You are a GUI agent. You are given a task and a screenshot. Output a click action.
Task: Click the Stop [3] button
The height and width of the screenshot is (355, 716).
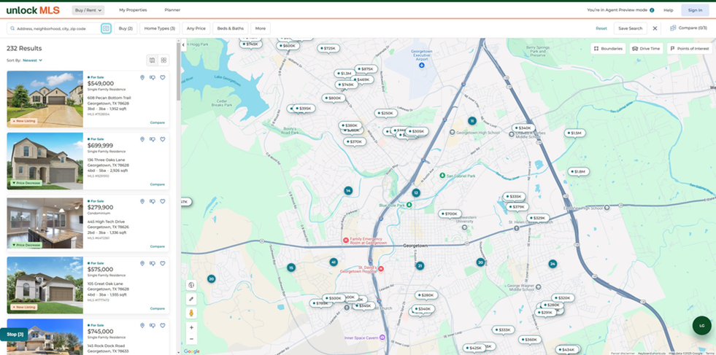15,335
